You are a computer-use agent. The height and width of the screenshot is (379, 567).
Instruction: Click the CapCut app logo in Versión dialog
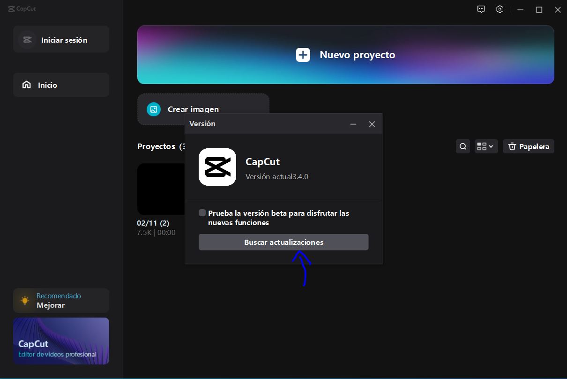point(217,167)
